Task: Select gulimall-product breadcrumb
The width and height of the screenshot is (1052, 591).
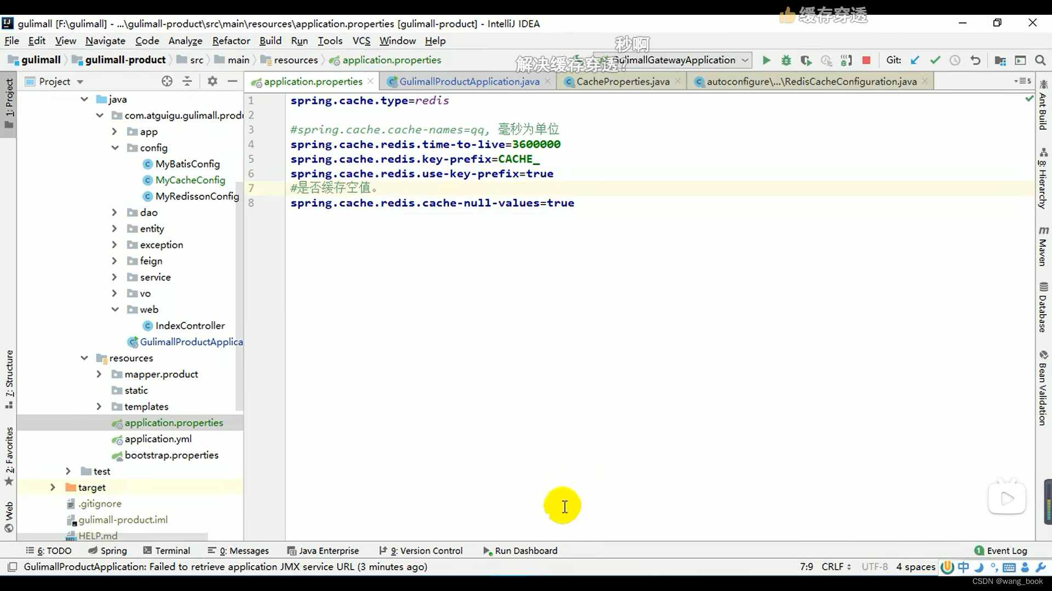Action: (125, 60)
